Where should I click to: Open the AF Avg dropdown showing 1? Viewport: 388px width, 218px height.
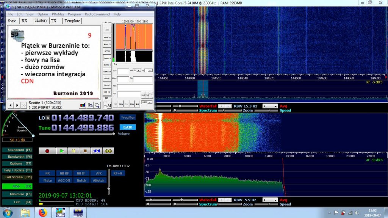coord(270,200)
